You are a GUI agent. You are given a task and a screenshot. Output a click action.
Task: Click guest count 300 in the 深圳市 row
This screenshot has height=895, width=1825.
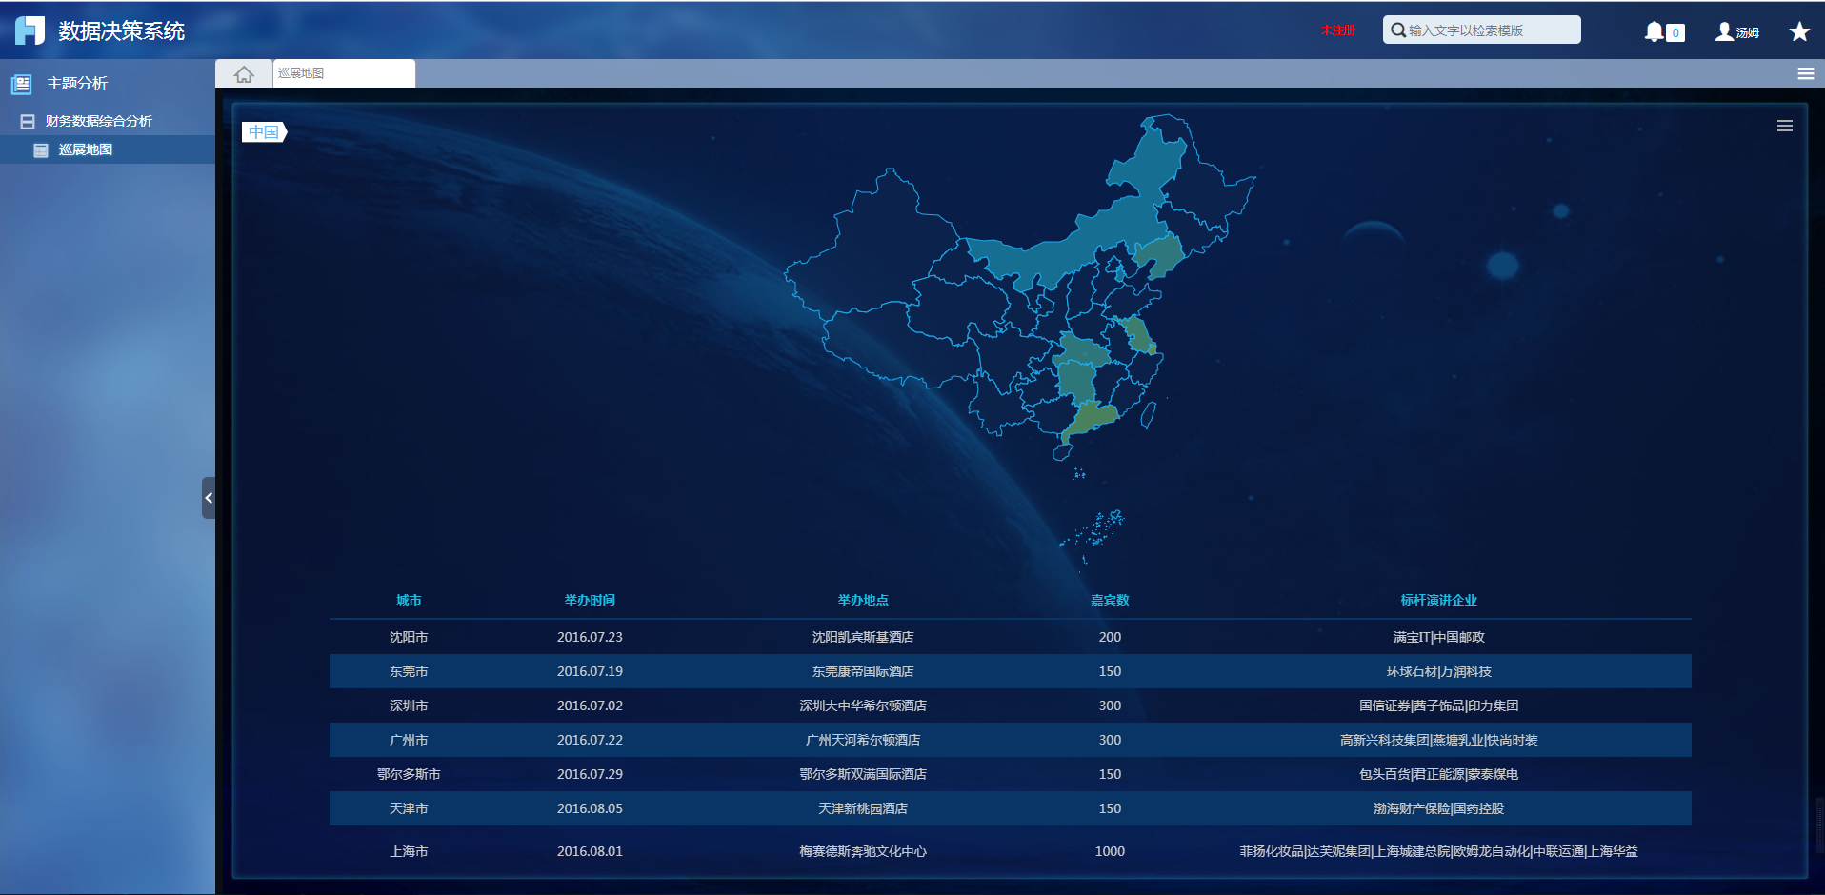[x=1110, y=706]
